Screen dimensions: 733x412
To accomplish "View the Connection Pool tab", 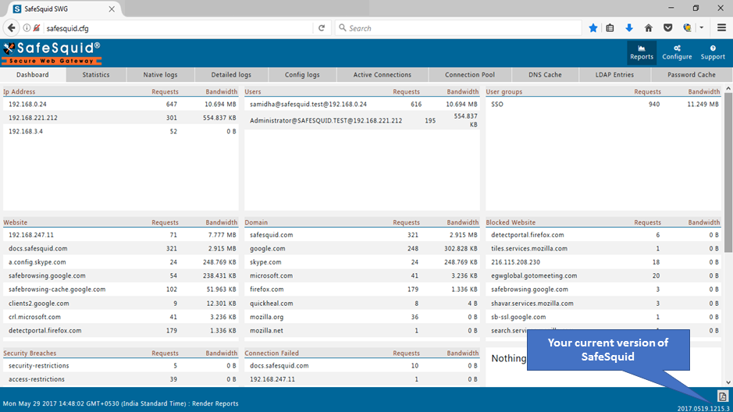I will coord(470,75).
